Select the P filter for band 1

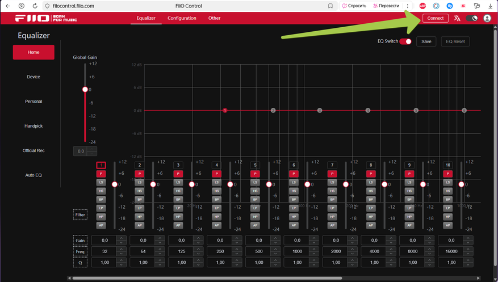pyautogui.click(x=101, y=174)
